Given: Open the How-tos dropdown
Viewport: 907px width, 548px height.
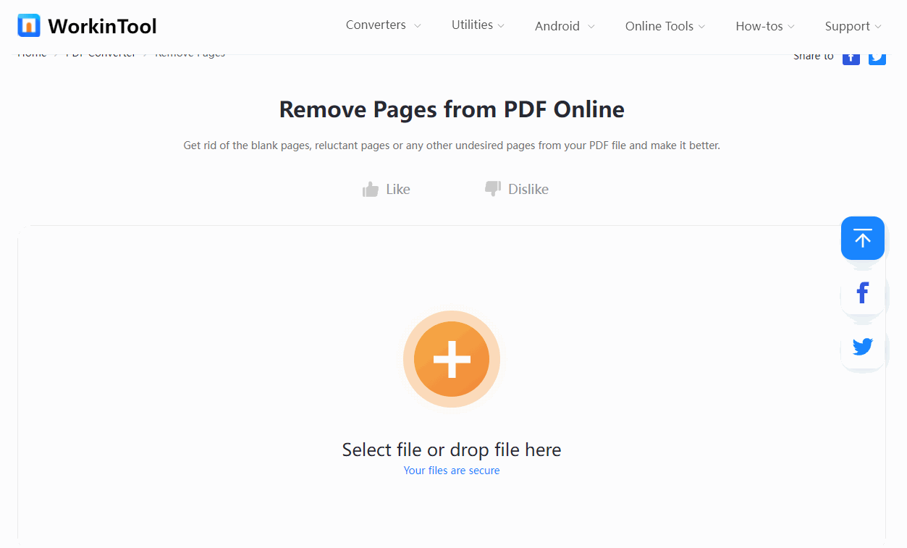Looking at the screenshot, I should (x=759, y=25).
